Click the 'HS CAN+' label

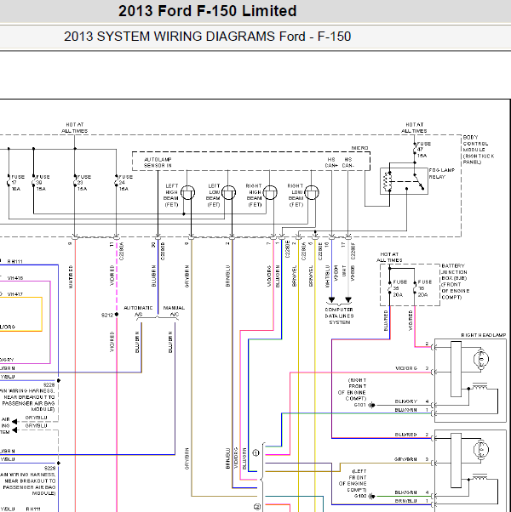pyautogui.click(x=331, y=162)
